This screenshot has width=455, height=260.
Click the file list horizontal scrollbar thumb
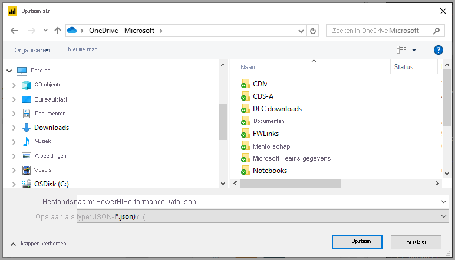point(291,184)
